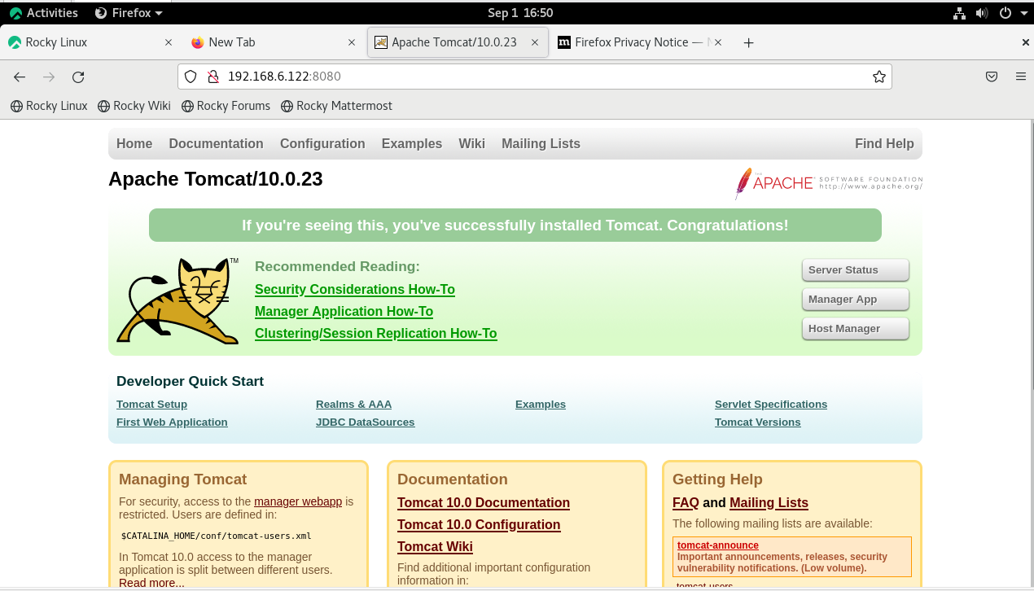
Task: Open the FAQ link under Getting Help
Action: [x=686, y=503]
